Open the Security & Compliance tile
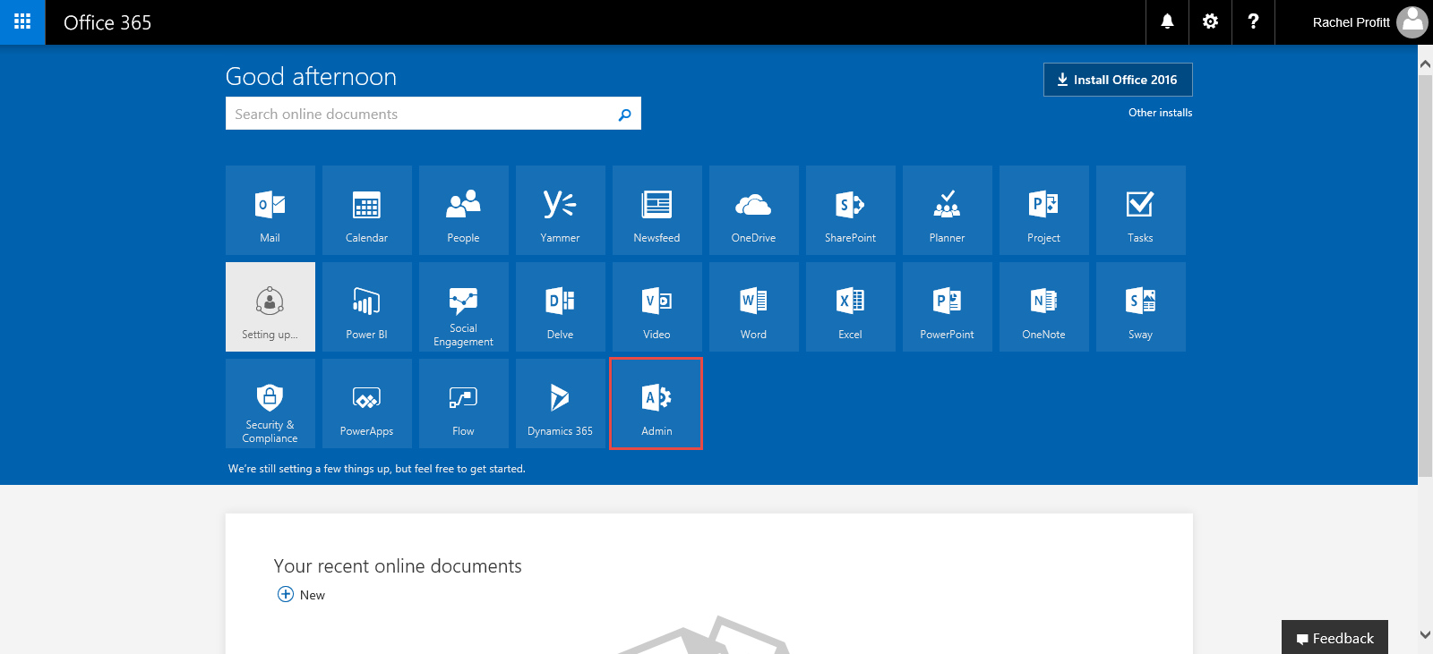 tap(270, 403)
